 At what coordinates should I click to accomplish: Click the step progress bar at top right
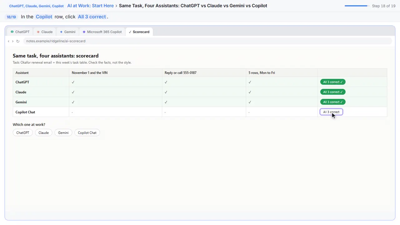[357, 6]
